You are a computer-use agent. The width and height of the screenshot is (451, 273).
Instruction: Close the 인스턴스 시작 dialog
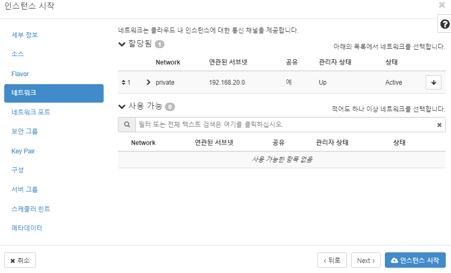tap(442, 5)
